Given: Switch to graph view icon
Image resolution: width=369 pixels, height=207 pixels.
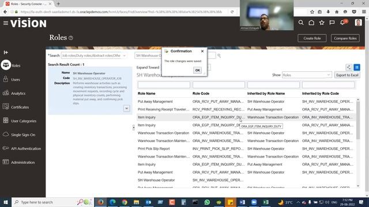Looking at the screenshot, I should [x=348, y=67].
